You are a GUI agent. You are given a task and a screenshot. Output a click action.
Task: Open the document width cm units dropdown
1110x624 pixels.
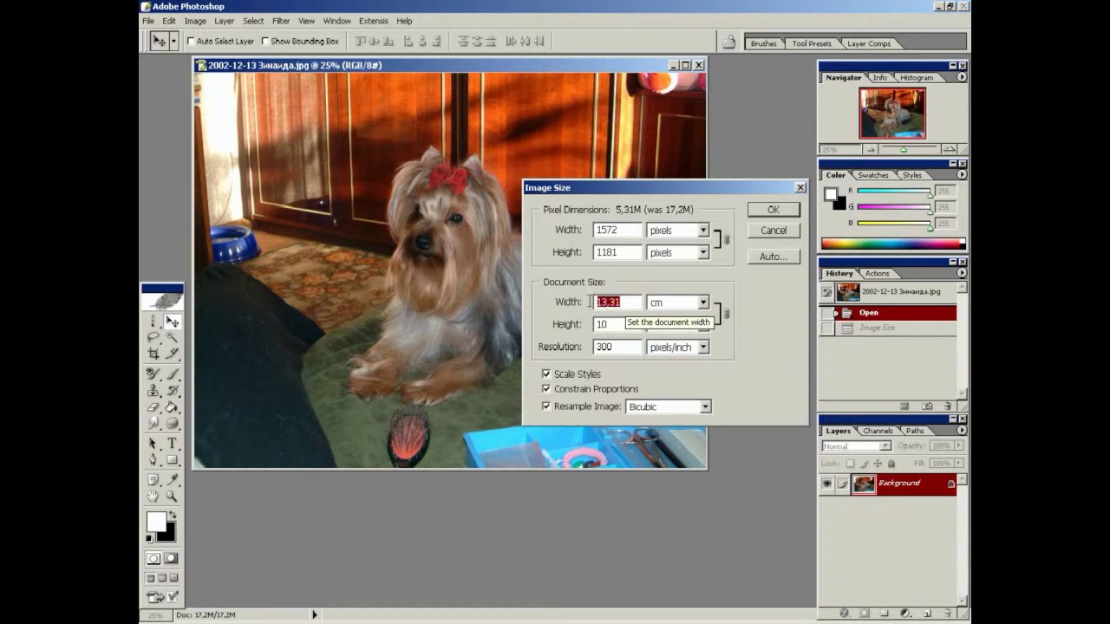coord(703,302)
